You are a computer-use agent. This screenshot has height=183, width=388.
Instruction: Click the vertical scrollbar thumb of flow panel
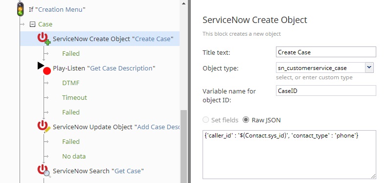pyautogui.click(x=183, y=146)
